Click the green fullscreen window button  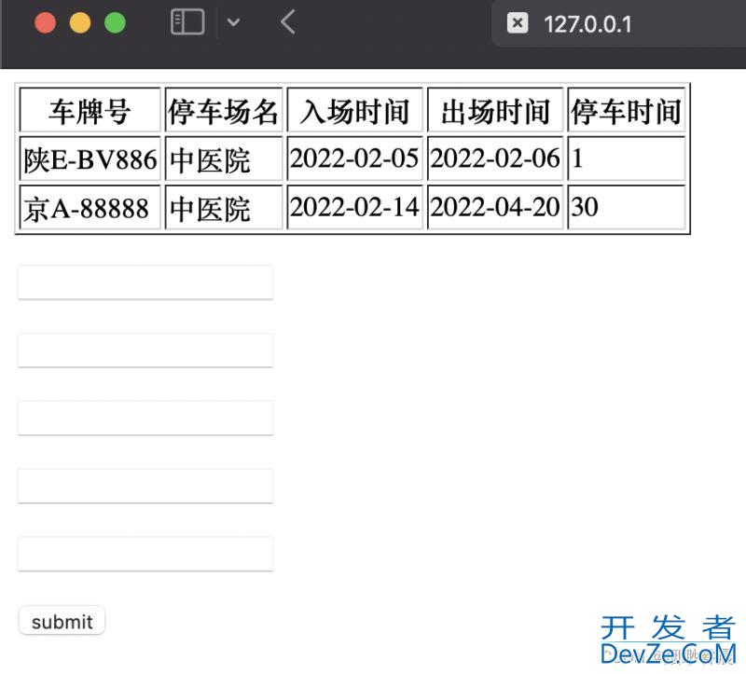coord(115,22)
